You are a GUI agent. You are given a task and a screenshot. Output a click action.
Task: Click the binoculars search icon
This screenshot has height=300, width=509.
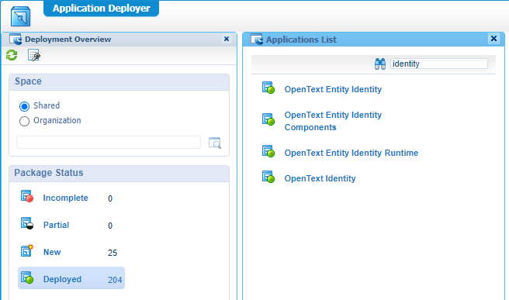380,64
